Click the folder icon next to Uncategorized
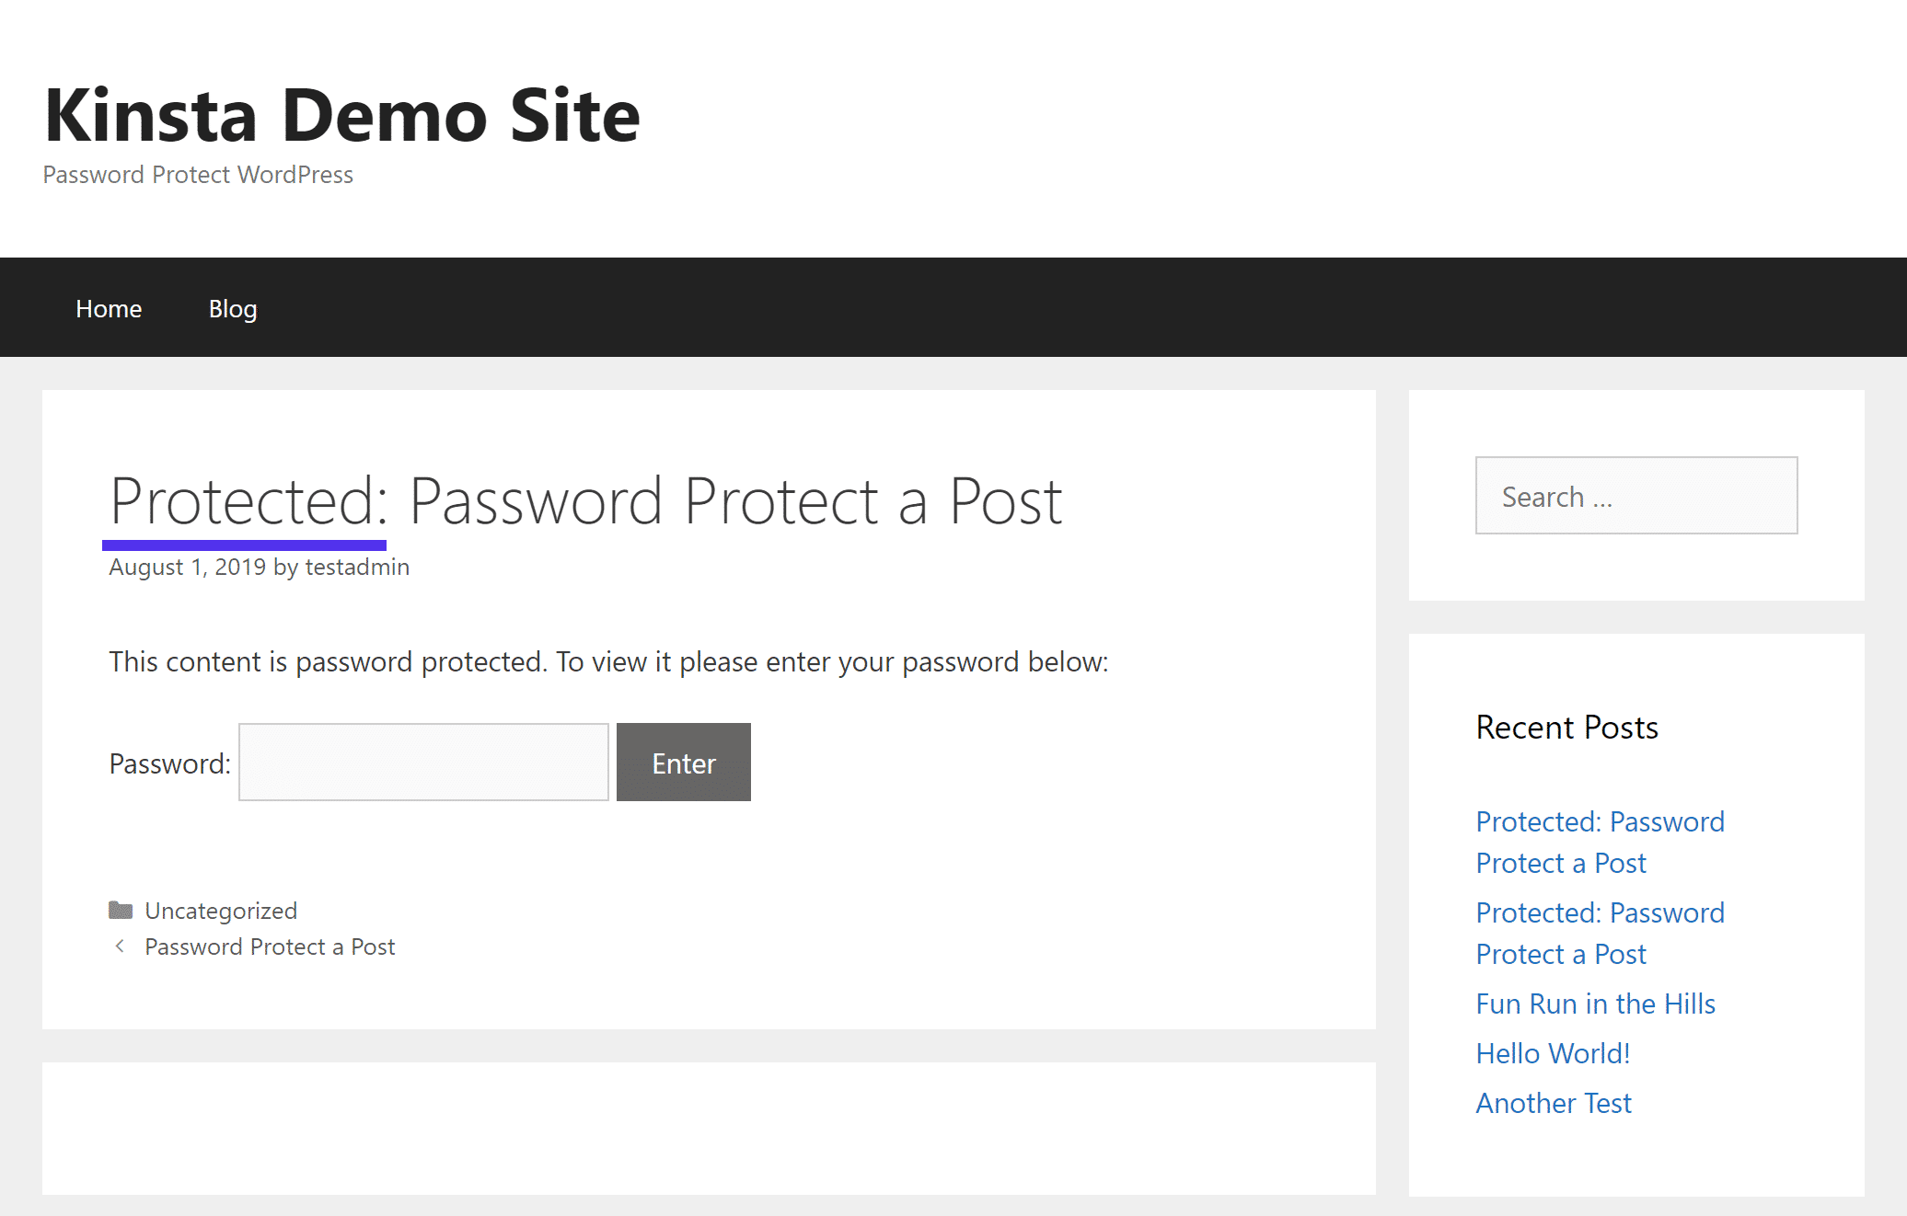This screenshot has width=1907, height=1216. tap(121, 909)
